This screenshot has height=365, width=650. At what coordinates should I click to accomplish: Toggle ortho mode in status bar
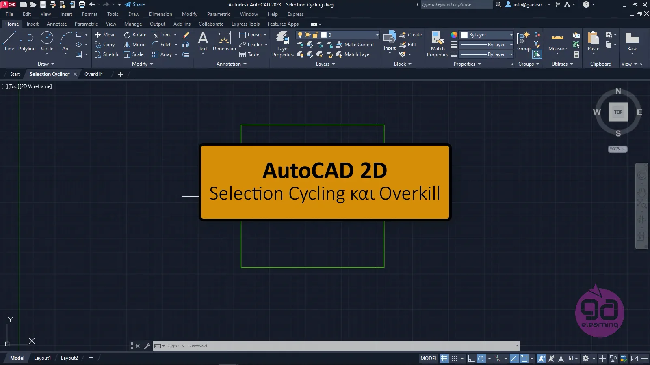[x=471, y=359]
